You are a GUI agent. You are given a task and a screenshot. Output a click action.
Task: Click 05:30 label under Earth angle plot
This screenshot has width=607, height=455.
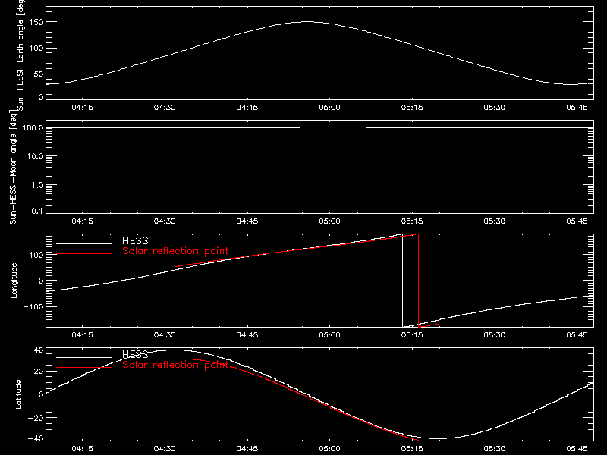point(495,108)
